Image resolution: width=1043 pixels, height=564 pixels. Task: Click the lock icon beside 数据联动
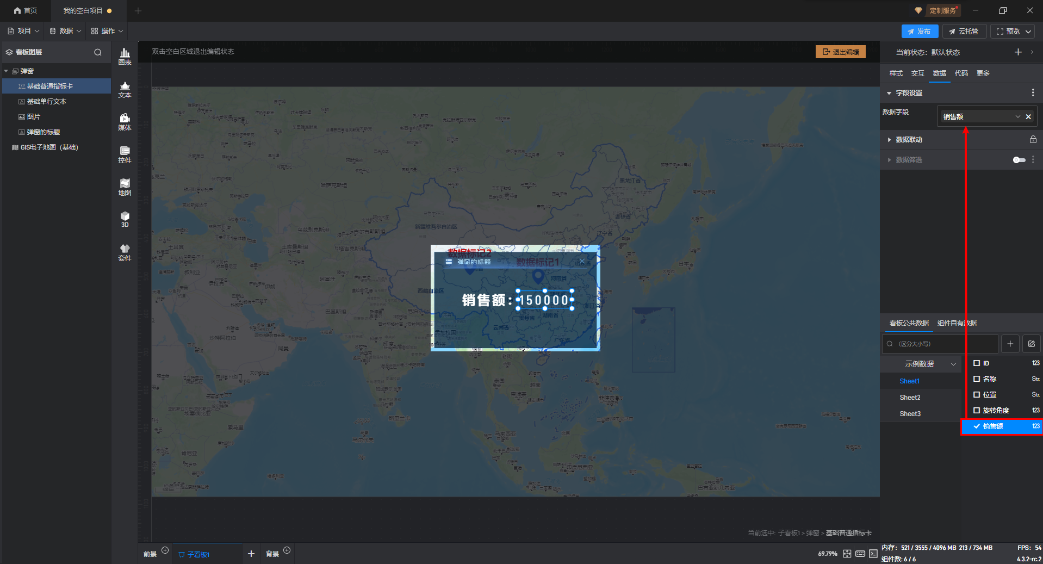pyautogui.click(x=1033, y=140)
